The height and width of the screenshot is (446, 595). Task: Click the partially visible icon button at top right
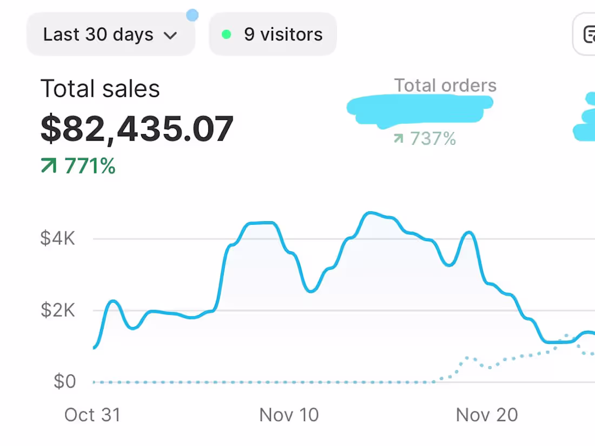tap(584, 34)
